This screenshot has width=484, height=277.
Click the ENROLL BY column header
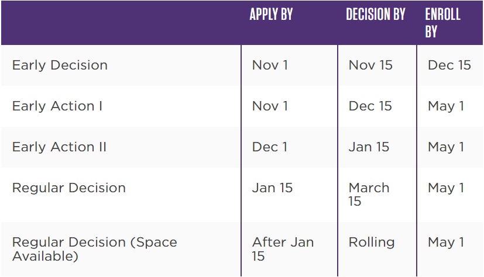click(x=442, y=23)
